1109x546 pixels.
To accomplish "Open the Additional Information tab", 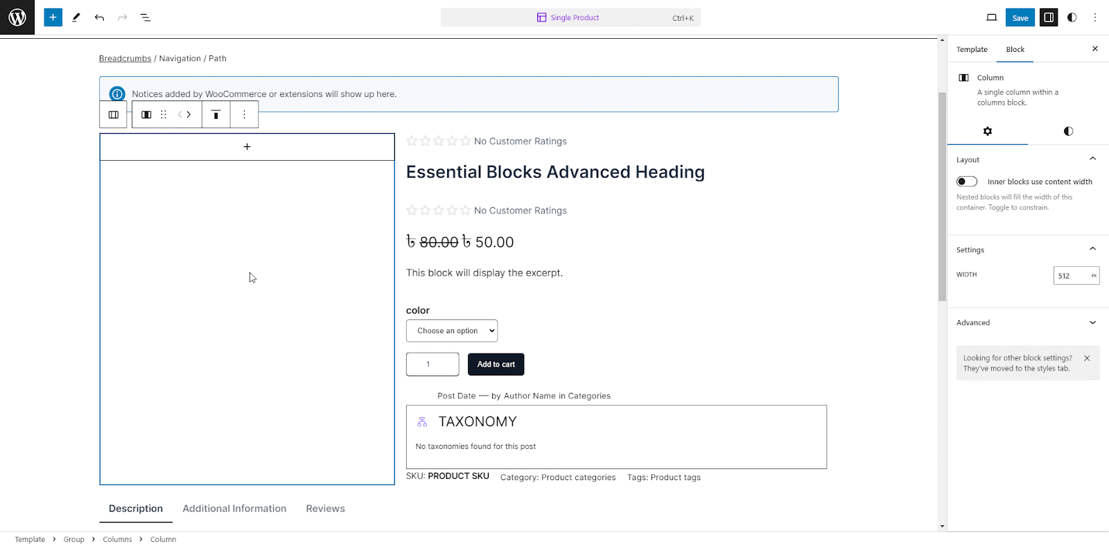I will (x=234, y=509).
